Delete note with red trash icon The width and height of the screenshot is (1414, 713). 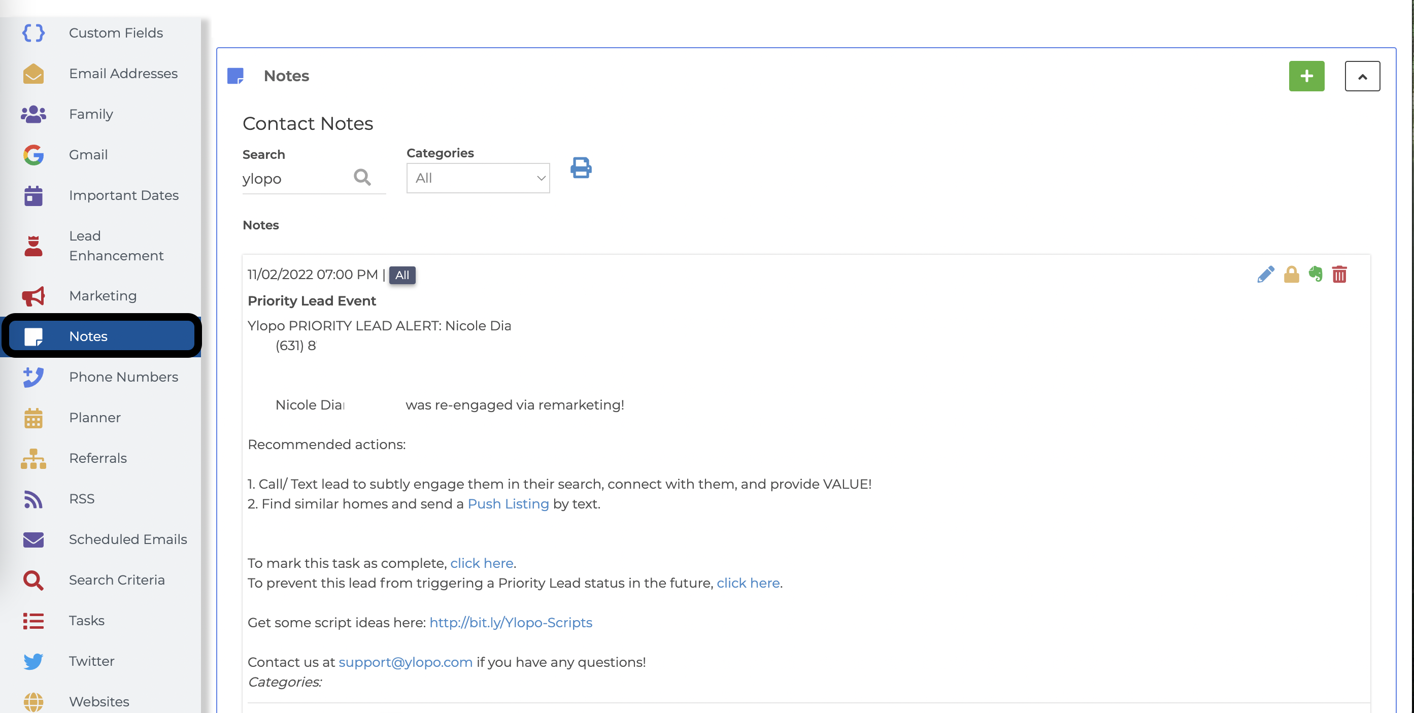1339,275
